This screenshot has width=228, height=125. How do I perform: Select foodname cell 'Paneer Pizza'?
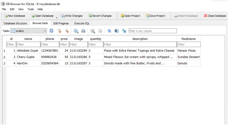(189, 51)
